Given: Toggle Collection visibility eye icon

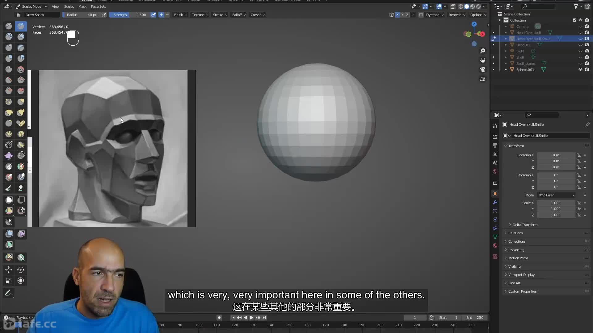Looking at the screenshot, I should pos(580,20).
